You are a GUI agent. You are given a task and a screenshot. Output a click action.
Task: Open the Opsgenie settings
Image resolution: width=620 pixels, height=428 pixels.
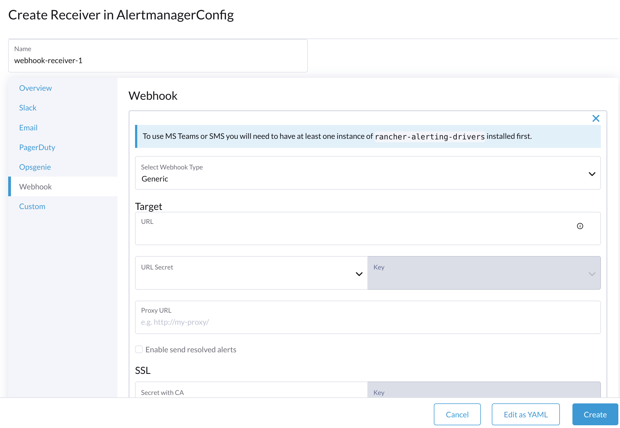pyautogui.click(x=35, y=167)
